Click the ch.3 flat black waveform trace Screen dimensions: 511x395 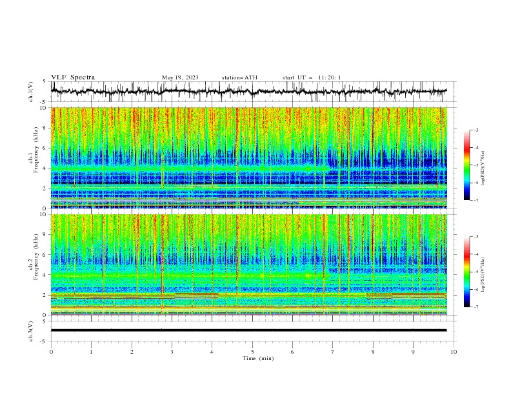tap(248, 330)
